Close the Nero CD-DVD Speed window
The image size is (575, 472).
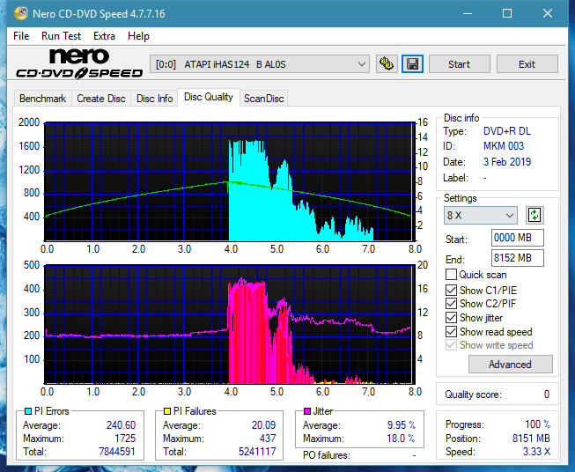click(548, 13)
